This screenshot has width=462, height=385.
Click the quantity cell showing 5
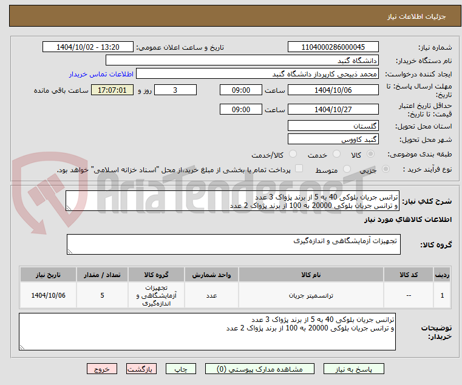coord(102,295)
